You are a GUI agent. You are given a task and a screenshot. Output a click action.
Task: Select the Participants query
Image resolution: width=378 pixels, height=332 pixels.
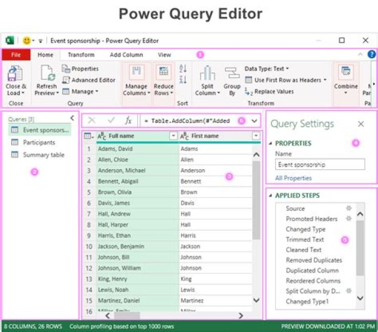click(39, 142)
